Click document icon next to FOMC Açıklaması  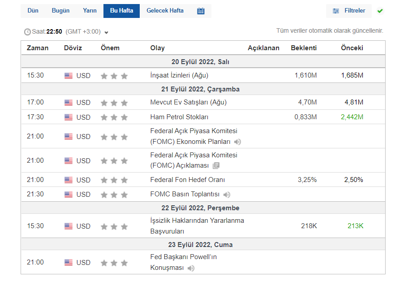pos(216,166)
